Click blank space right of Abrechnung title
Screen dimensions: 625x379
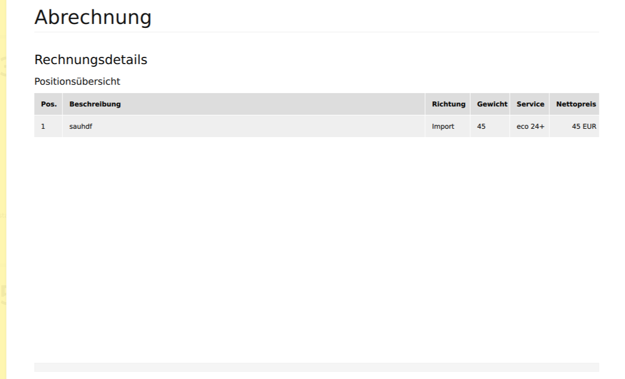(x=390, y=18)
